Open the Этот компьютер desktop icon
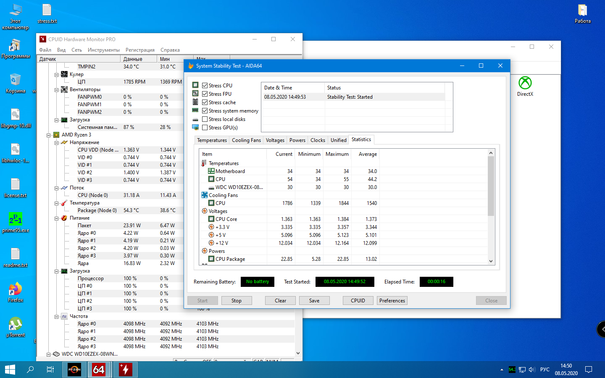Image resolution: width=605 pixels, height=378 pixels. [15, 17]
